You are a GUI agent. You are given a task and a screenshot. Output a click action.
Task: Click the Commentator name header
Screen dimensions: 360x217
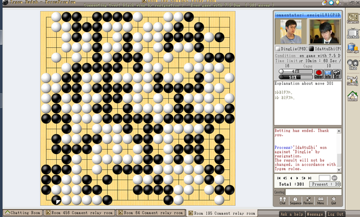click(308, 15)
